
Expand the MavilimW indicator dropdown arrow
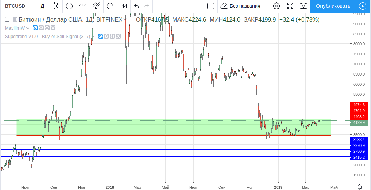pos(28,28)
